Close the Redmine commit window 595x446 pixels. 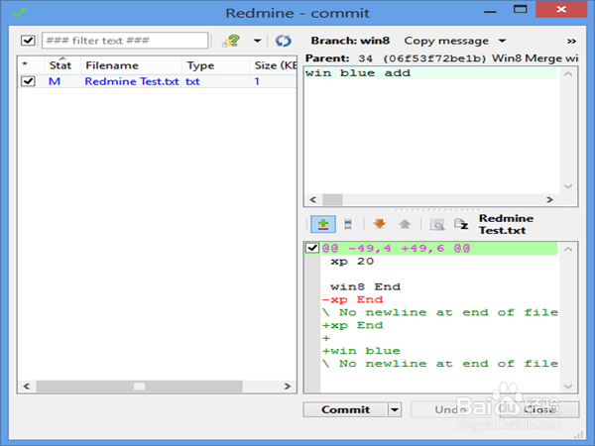pyautogui.click(x=561, y=9)
